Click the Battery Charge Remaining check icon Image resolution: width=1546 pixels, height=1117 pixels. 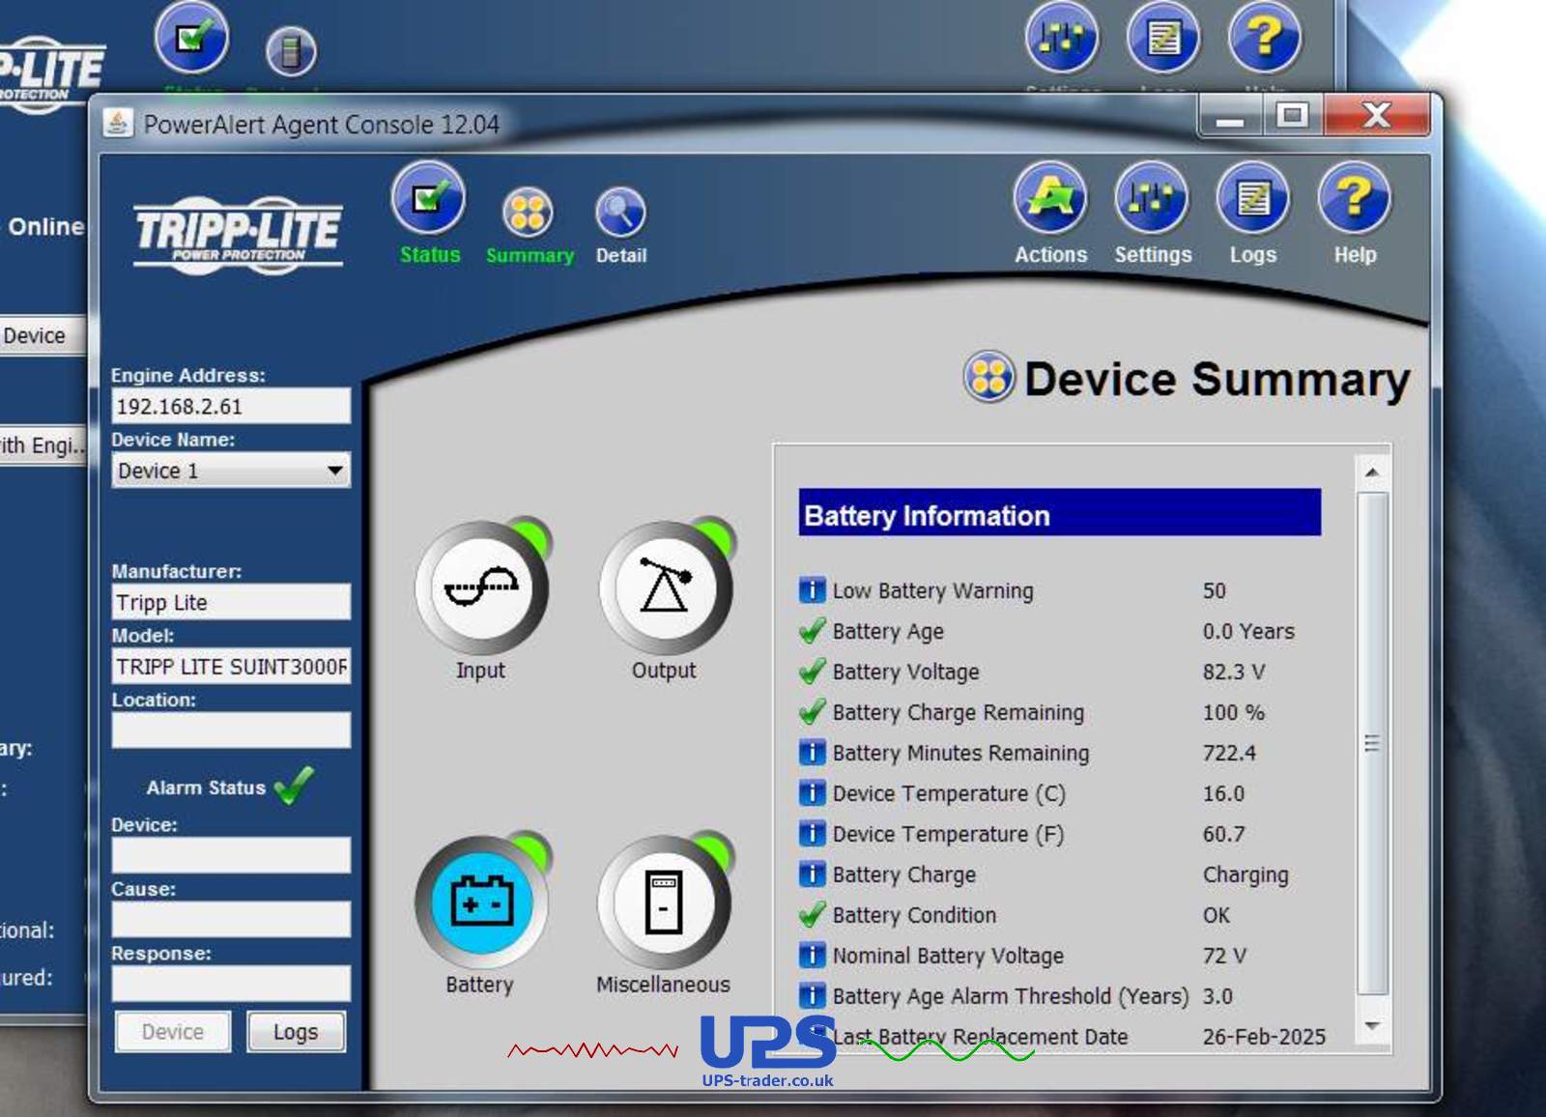point(813,712)
